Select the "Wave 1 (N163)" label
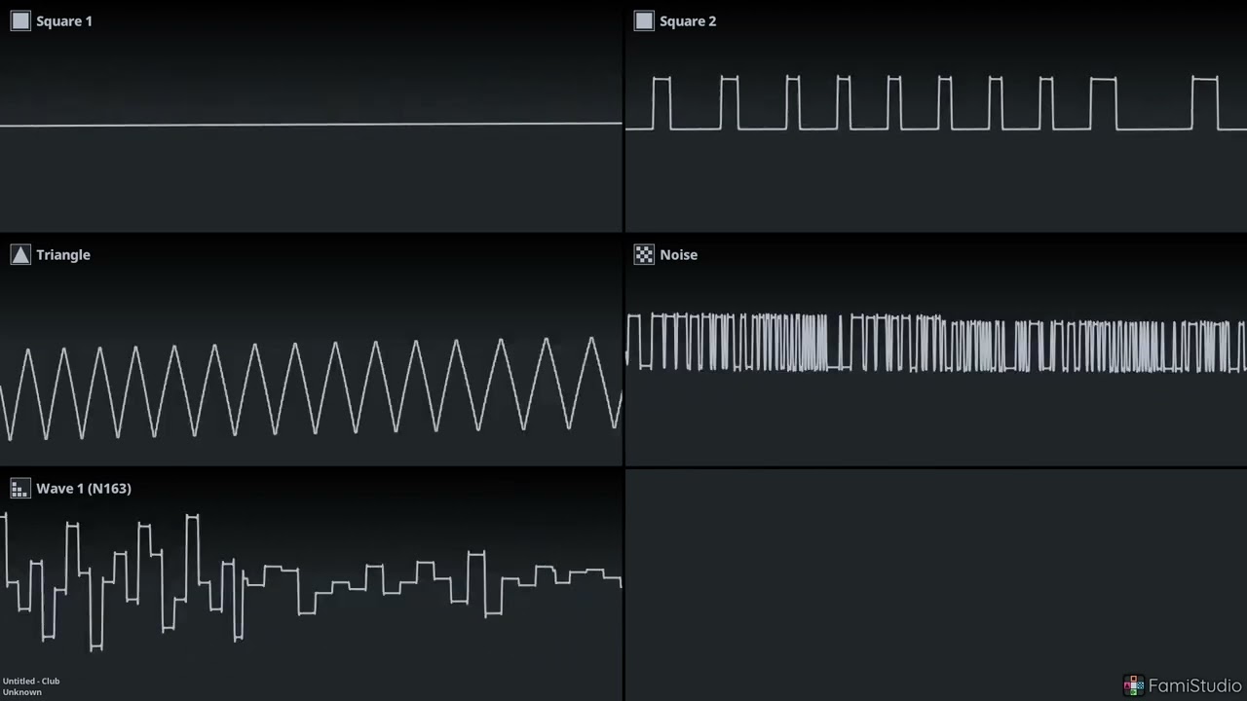The width and height of the screenshot is (1247, 701). (x=84, y=489)
